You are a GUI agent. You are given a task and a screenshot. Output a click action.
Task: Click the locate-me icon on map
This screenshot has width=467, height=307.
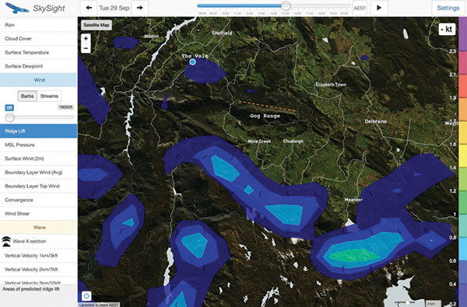tap(86, 296)
